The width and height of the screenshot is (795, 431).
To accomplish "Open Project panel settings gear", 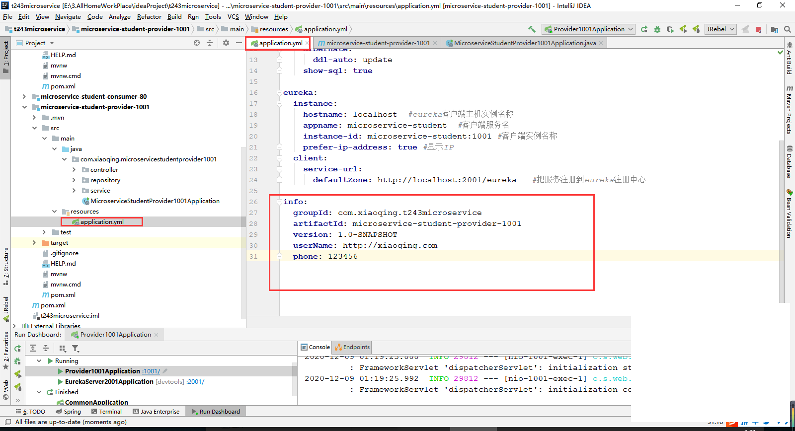I will click(226, 43).
